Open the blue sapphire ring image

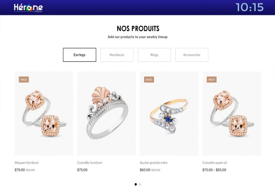pos(169,113)
